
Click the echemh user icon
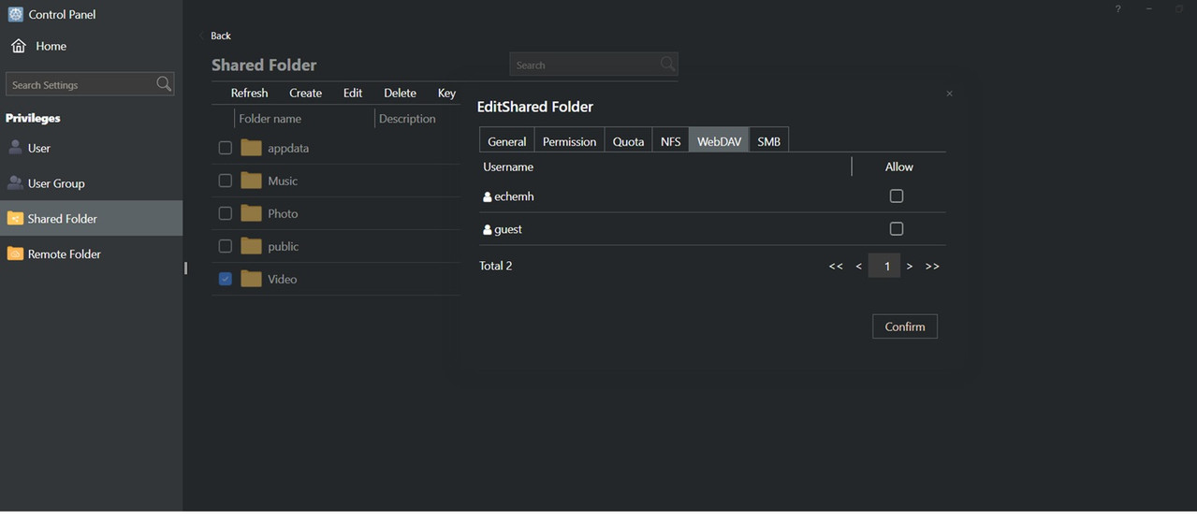click(x=488, y=196)
